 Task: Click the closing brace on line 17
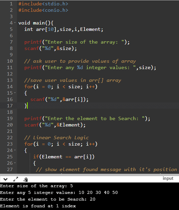26,106
